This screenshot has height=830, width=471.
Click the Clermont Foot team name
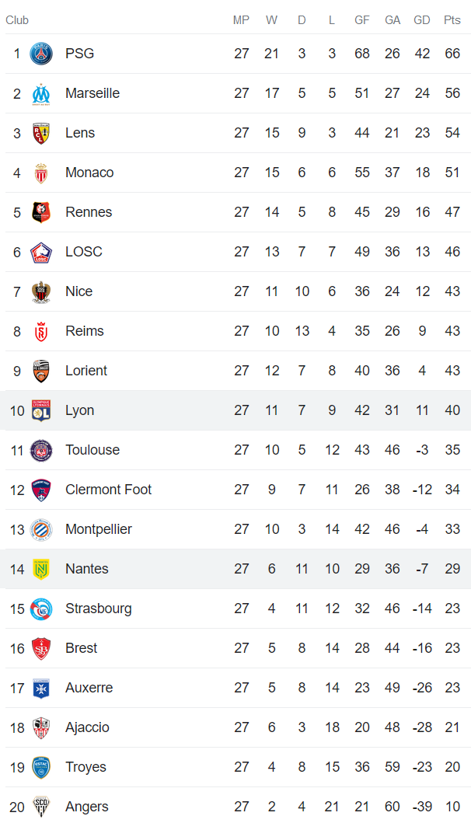click(108, 490)
